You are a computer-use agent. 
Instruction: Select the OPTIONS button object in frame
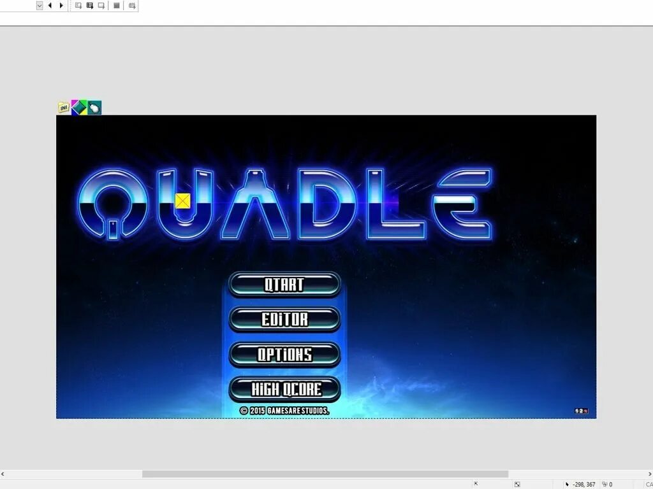click(285, 354)
